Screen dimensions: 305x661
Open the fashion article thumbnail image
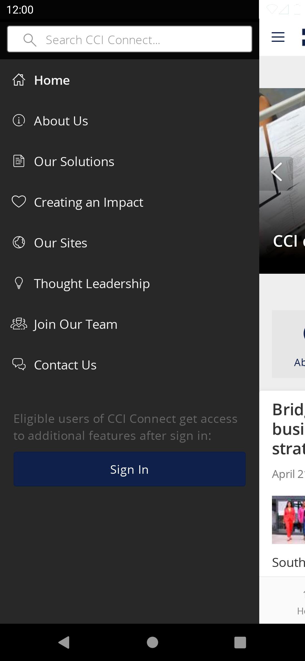[288, 520]
